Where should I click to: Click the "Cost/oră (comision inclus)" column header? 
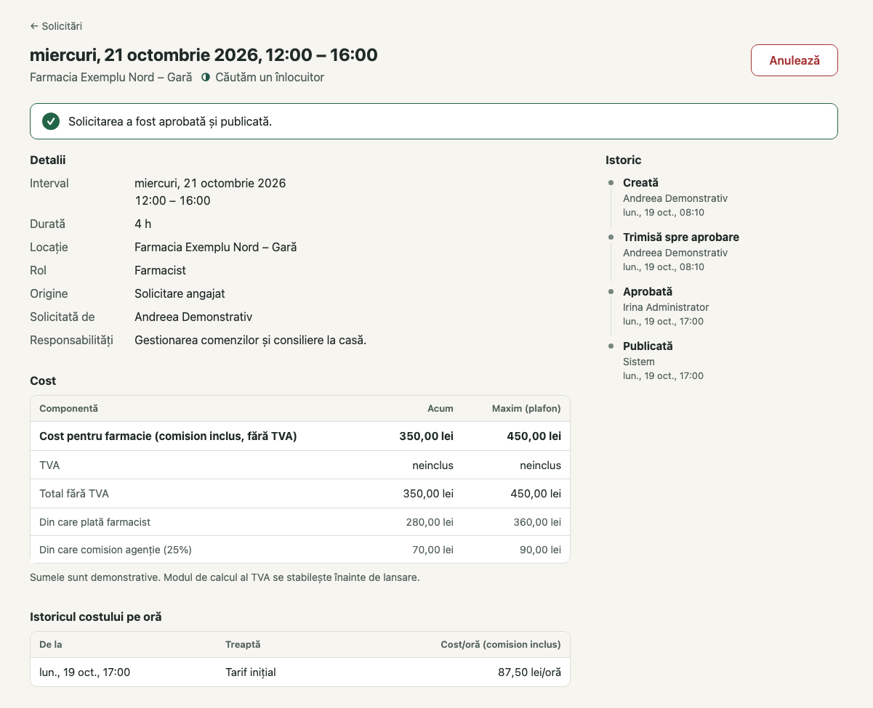[x=501, y=644]
